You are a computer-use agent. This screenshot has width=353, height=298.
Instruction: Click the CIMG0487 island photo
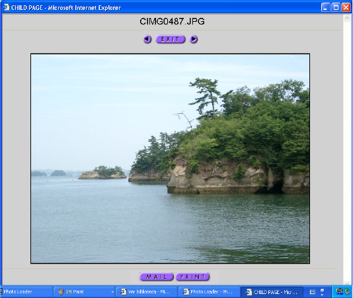pos(170,158)
